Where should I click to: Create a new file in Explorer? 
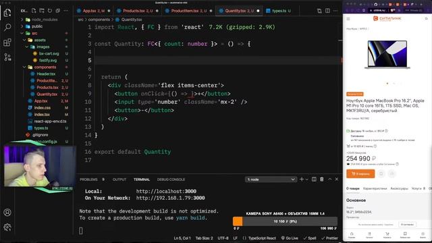click(34, 11)
